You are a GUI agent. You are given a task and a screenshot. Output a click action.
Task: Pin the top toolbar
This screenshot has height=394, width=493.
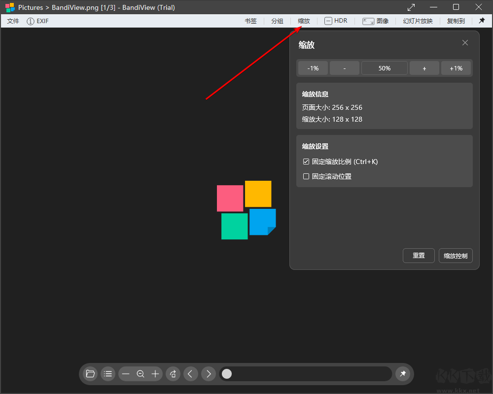point(482,21)
